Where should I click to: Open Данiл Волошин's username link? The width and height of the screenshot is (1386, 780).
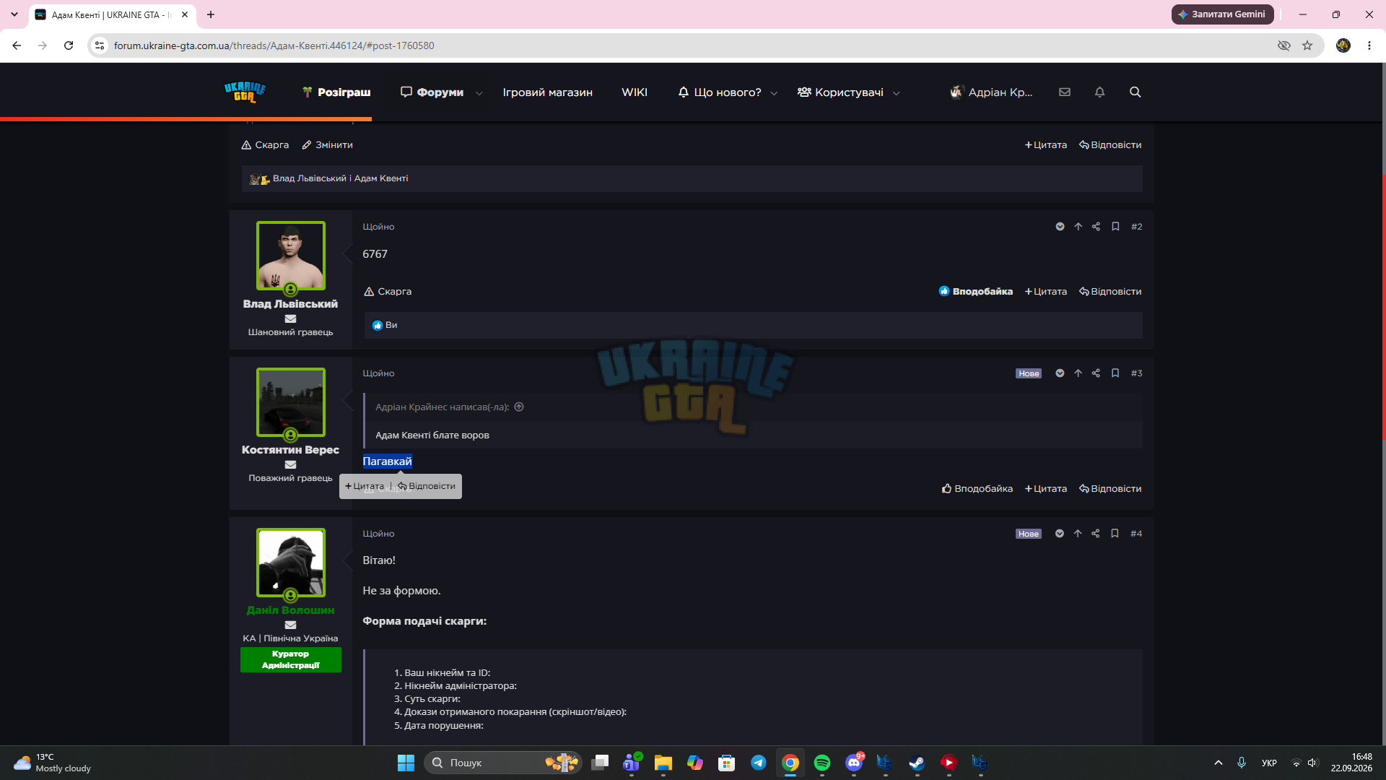click(x=290, y=610)
